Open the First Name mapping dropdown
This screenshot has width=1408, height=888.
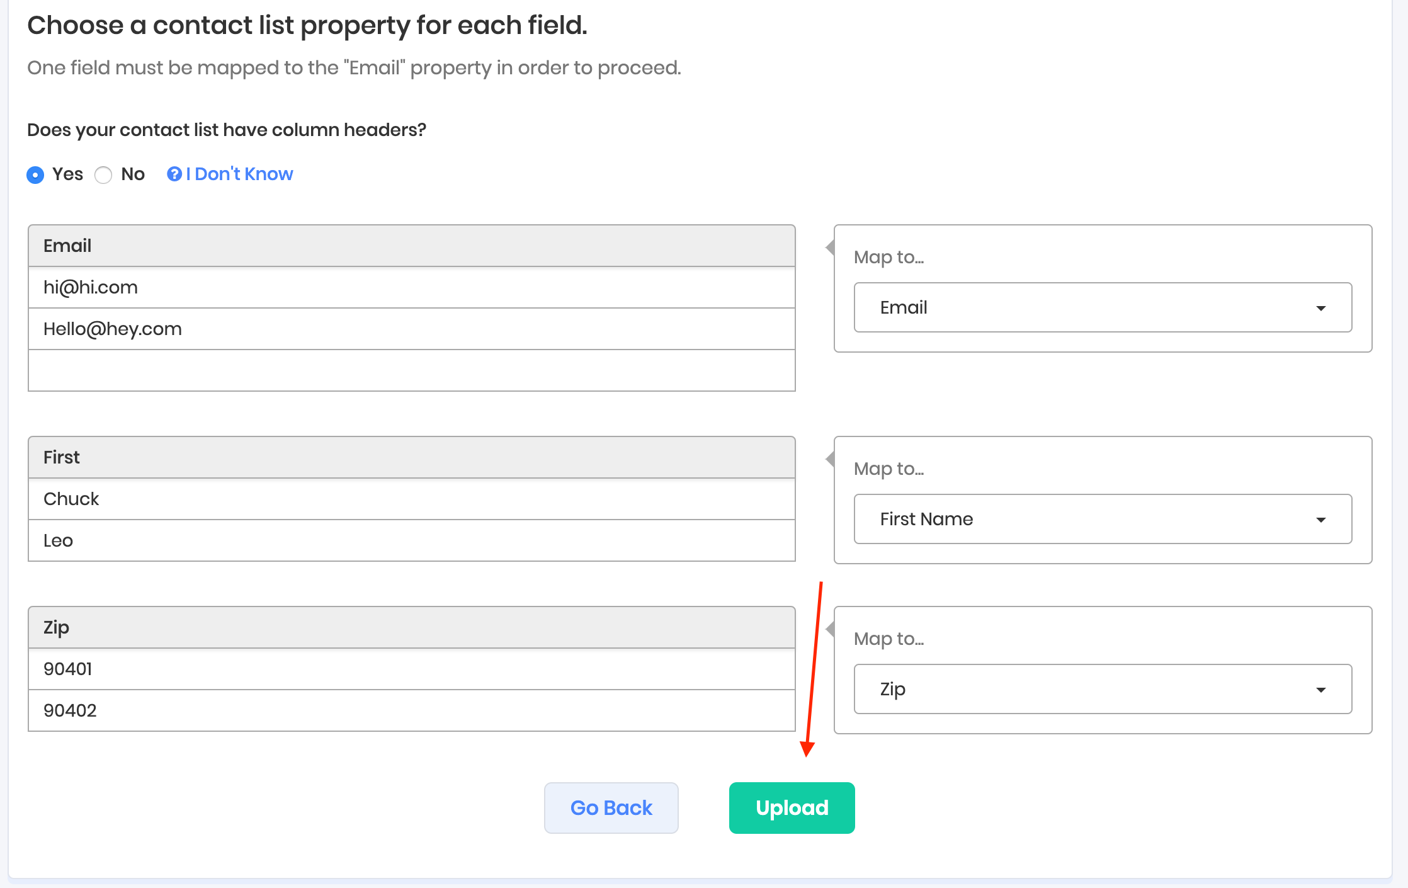[x=1102, y=519]
